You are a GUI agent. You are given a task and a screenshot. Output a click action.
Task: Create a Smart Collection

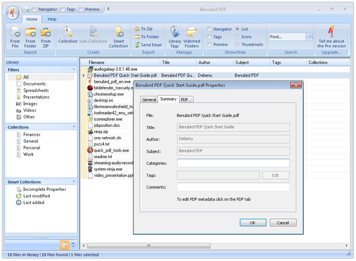pos(119,37)
